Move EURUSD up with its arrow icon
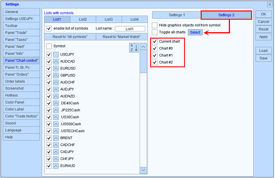Screen dimensions: 275x178 tap(56, 69)
